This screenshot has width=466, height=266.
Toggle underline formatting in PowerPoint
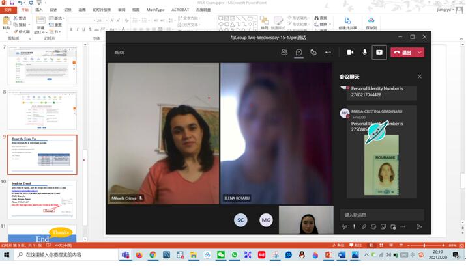tap(84, 29)
